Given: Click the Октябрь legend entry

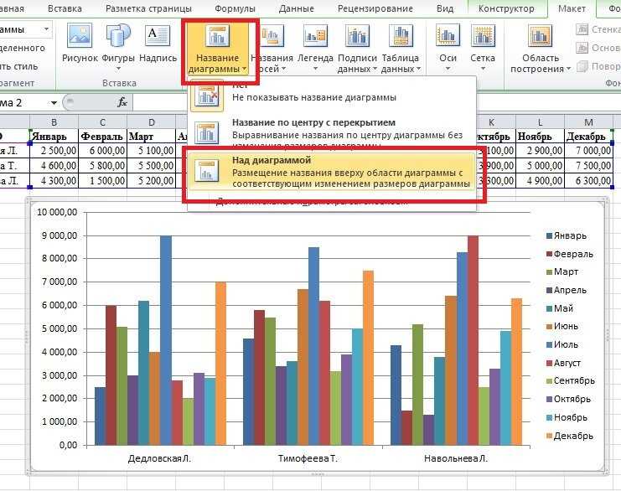Looking at the screenshot, I should click(569, 399).
